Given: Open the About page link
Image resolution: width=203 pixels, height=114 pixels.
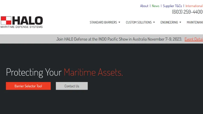Looking at the screenshot, I should [144, 6].
